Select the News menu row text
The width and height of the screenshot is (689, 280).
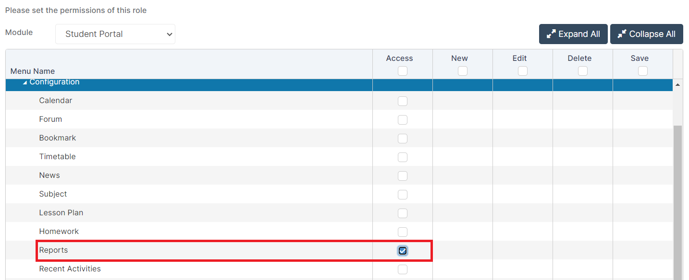49,175
